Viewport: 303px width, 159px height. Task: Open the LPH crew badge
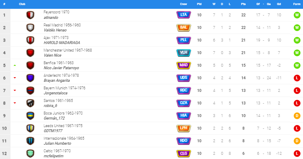(183, 128)
